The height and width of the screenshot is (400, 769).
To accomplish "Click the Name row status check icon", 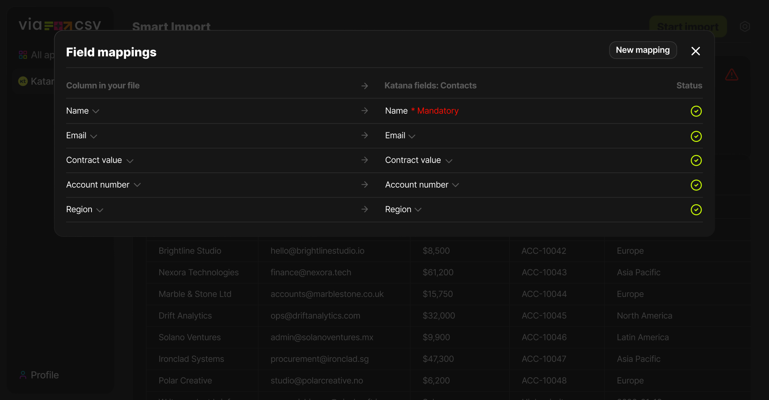I will coord(696,111).
